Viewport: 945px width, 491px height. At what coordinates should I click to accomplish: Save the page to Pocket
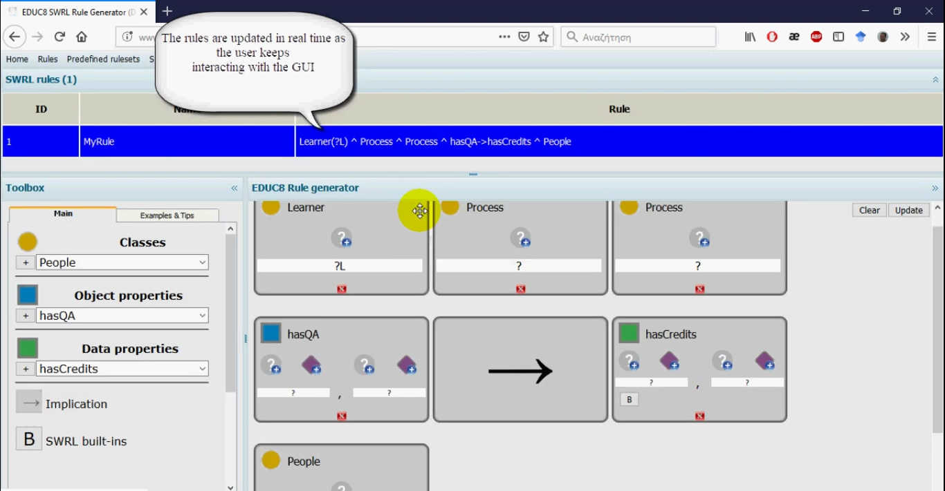(524, 37)
